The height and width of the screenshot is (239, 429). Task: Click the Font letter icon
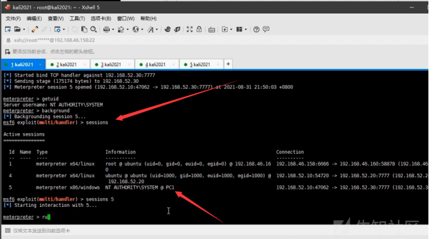(151, 29)
